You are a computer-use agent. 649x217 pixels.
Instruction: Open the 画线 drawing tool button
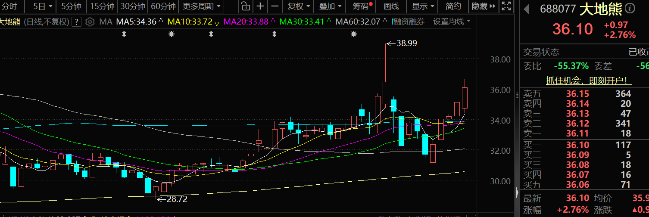click(391, 6)
